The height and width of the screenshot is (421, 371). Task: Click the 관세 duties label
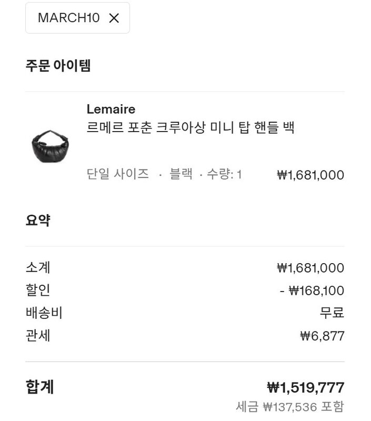coord(38,336)
